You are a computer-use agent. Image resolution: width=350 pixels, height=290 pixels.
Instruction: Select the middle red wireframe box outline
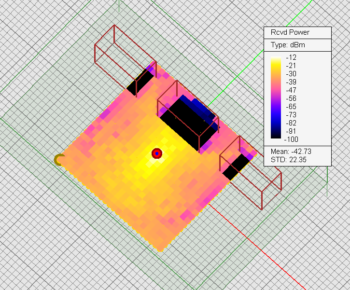click(x=178, y=92)
